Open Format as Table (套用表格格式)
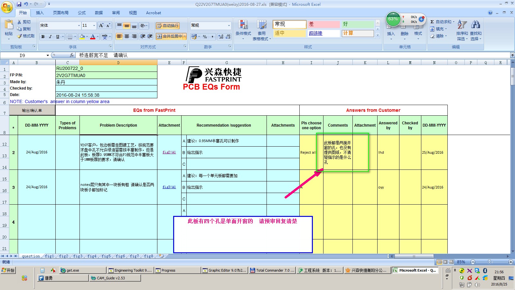The height and width of the screenshot is (290, 515). click(x=261, y=30)
